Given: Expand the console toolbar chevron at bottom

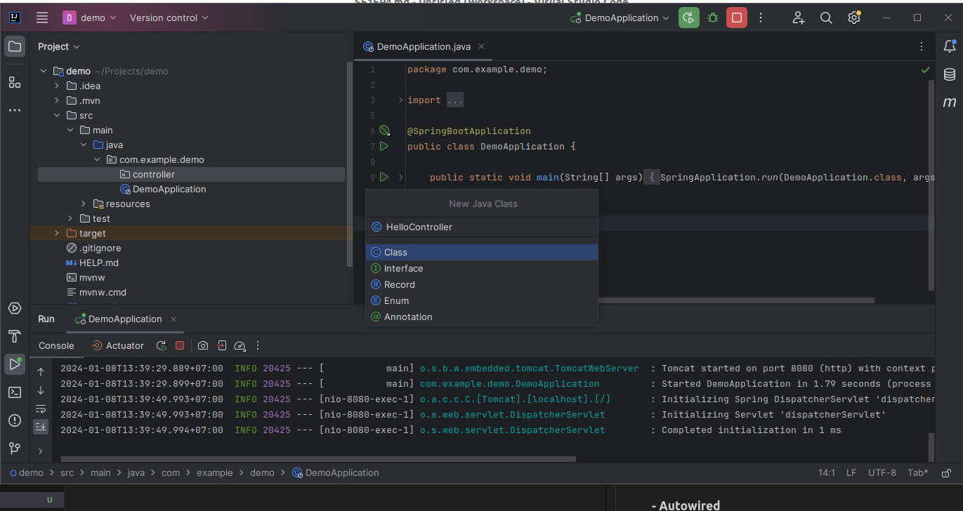Looking at the screenshot, I should (41, 451).
